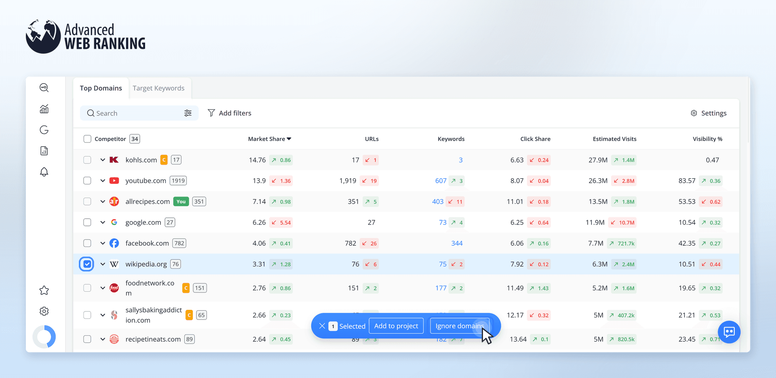This screenshot has height=378, width=776.
Task: Click the facebook.com favicon
Action: 114,243
